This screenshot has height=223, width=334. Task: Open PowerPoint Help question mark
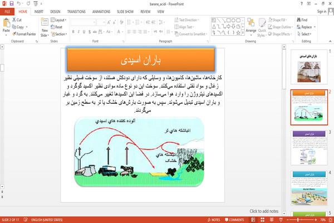[301, 4]
